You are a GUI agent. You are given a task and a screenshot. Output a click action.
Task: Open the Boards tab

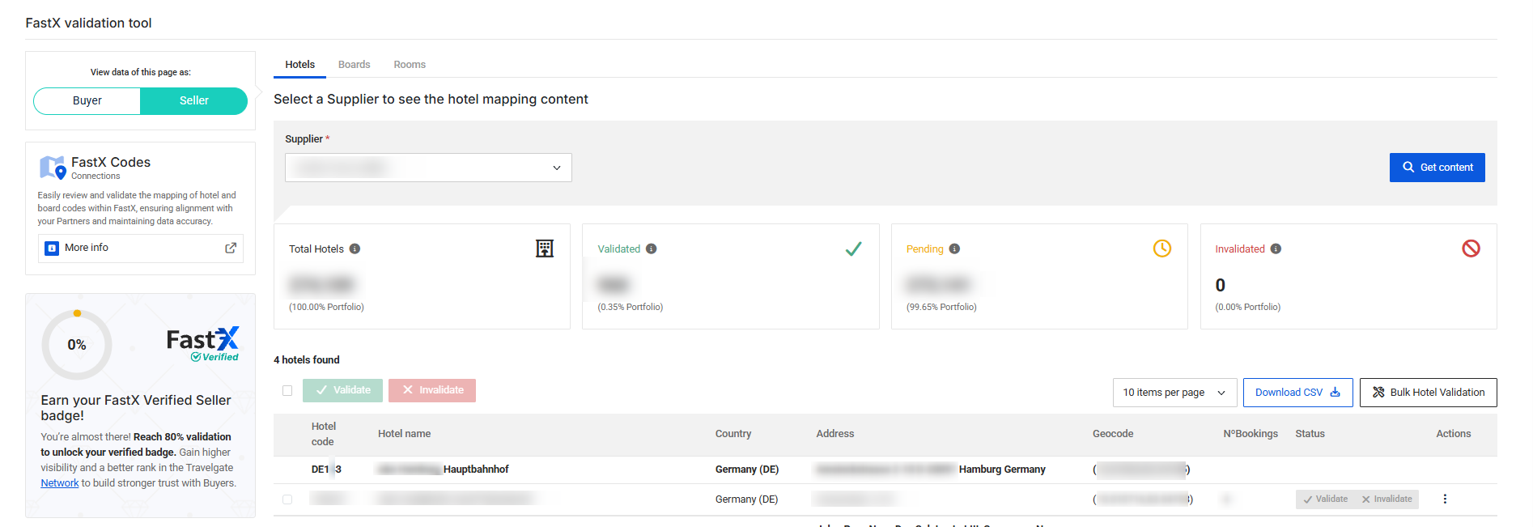tap(354, 65)
